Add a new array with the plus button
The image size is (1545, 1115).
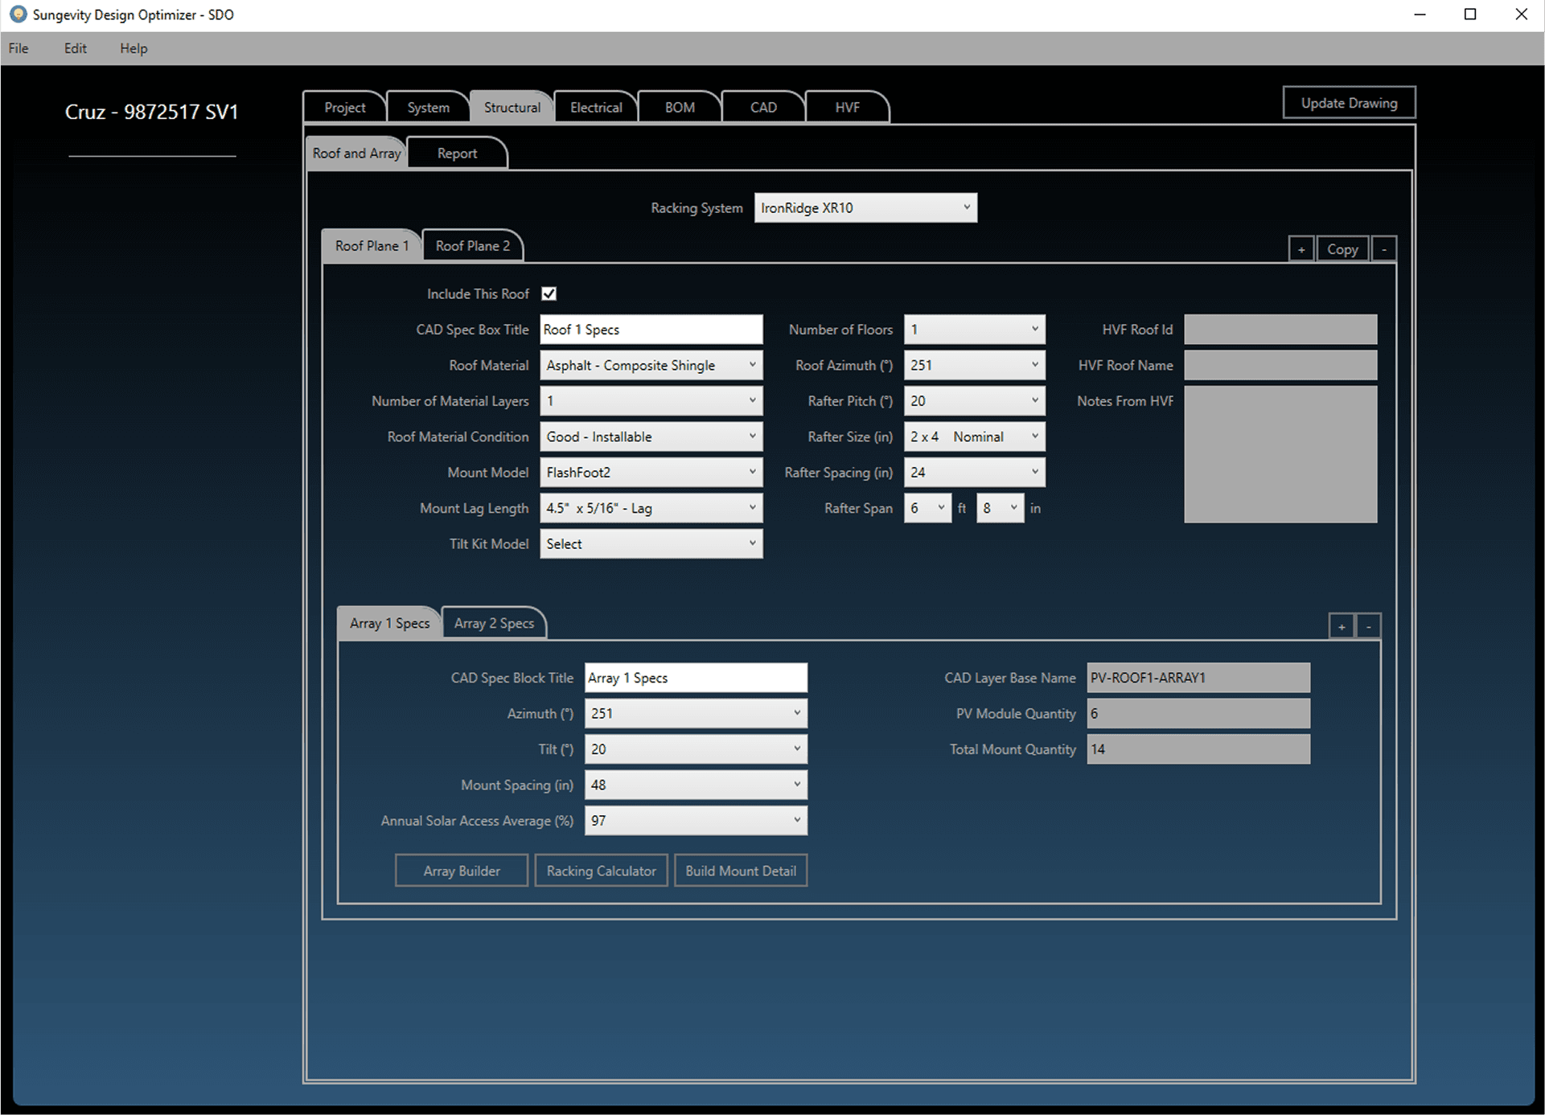point(1341,626)
